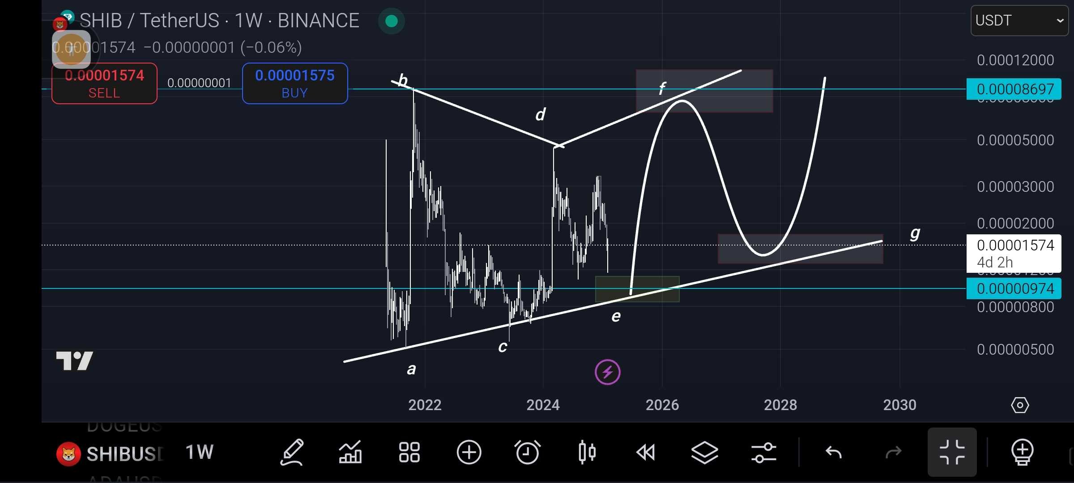Select the wave label 'b' text
Viewport: 1074px width, 483px height.
[402, 80]
